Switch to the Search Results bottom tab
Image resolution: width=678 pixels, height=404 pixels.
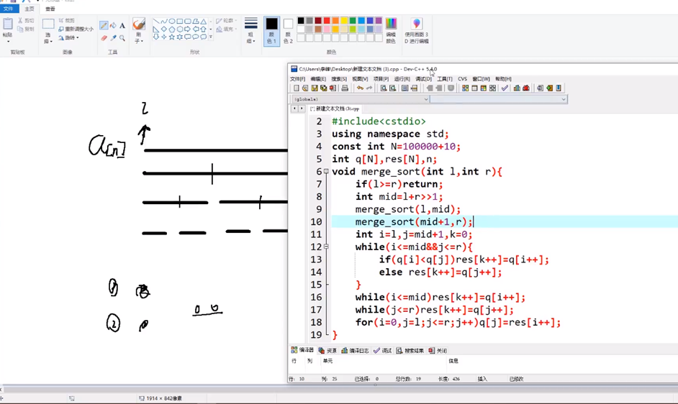pyautogui.click(x=410, y=350)
